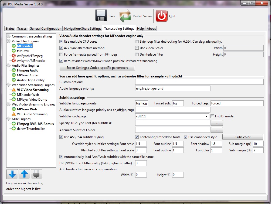Browse for Alternate Subtitles Folder

pyautogui.click(x=217, y=130)
